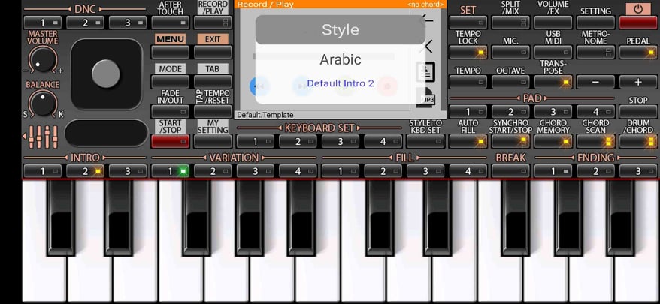
Task: Click the Break button
Action: 510,171
